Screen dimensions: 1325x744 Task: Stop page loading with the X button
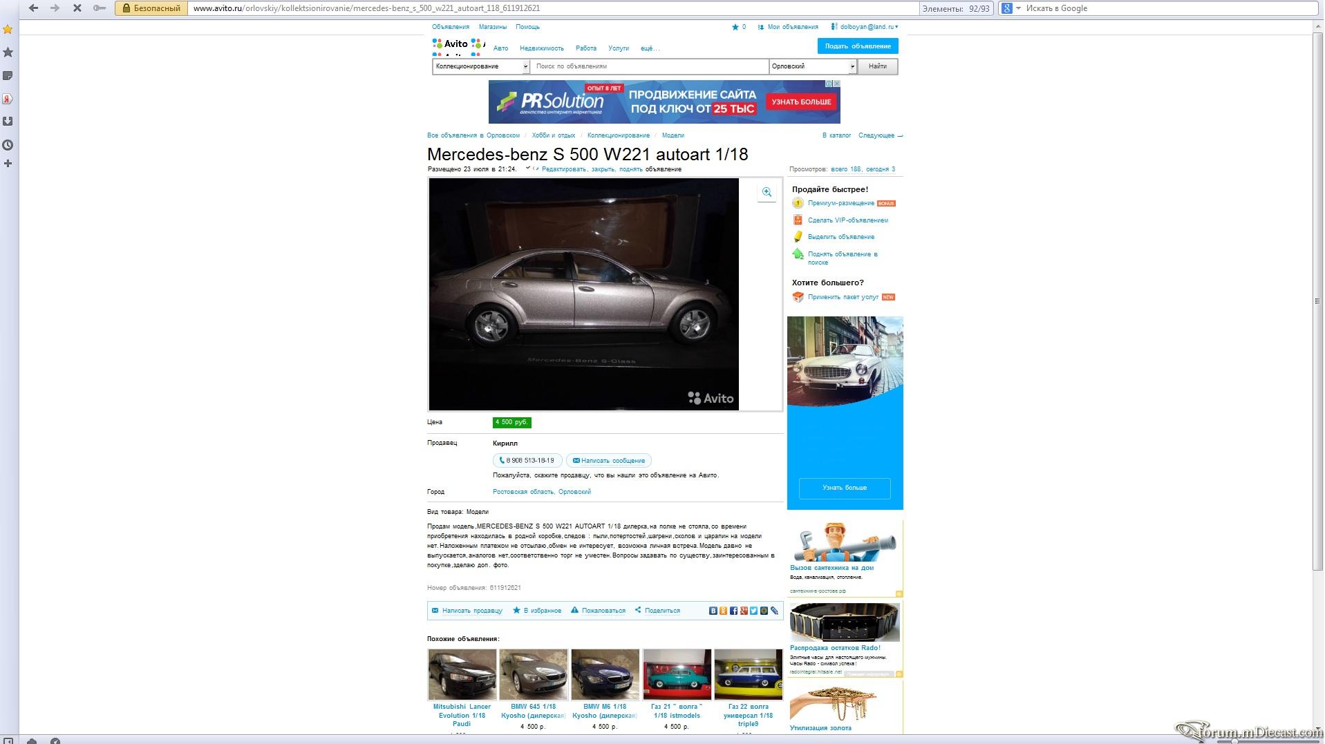(x=77, y=8)
